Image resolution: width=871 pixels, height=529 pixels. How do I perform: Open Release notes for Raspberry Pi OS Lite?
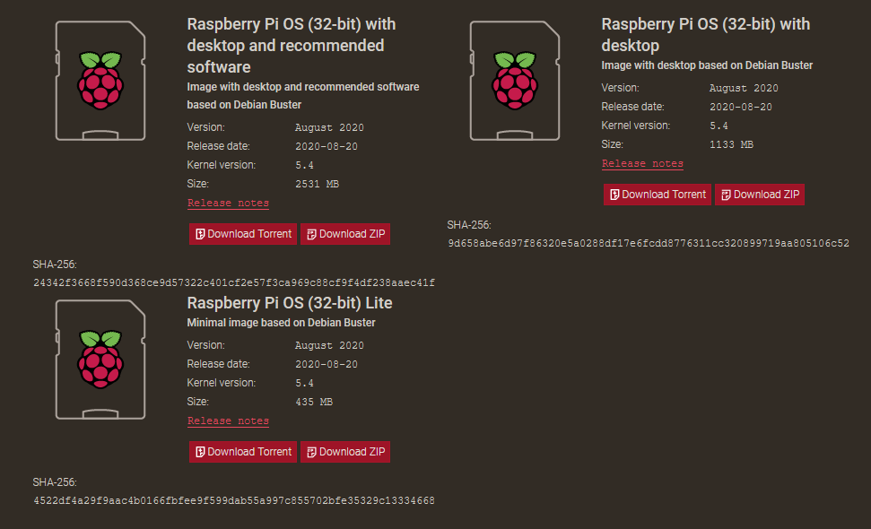[228, 421]
